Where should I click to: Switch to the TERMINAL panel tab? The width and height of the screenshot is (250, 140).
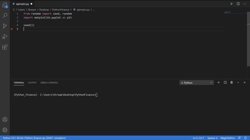[x=19, y=83]
